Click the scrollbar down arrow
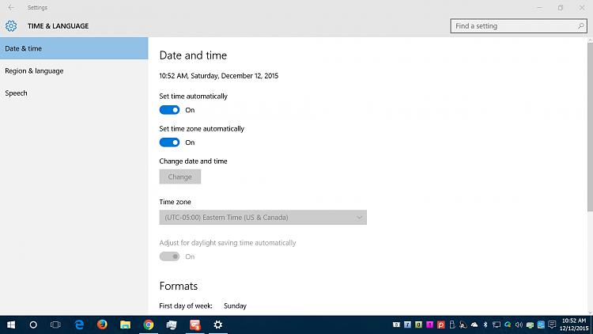 click(x=590, y=313)
